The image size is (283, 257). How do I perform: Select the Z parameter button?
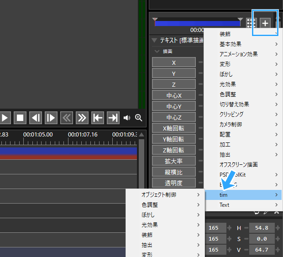click(x=174, y=84)
